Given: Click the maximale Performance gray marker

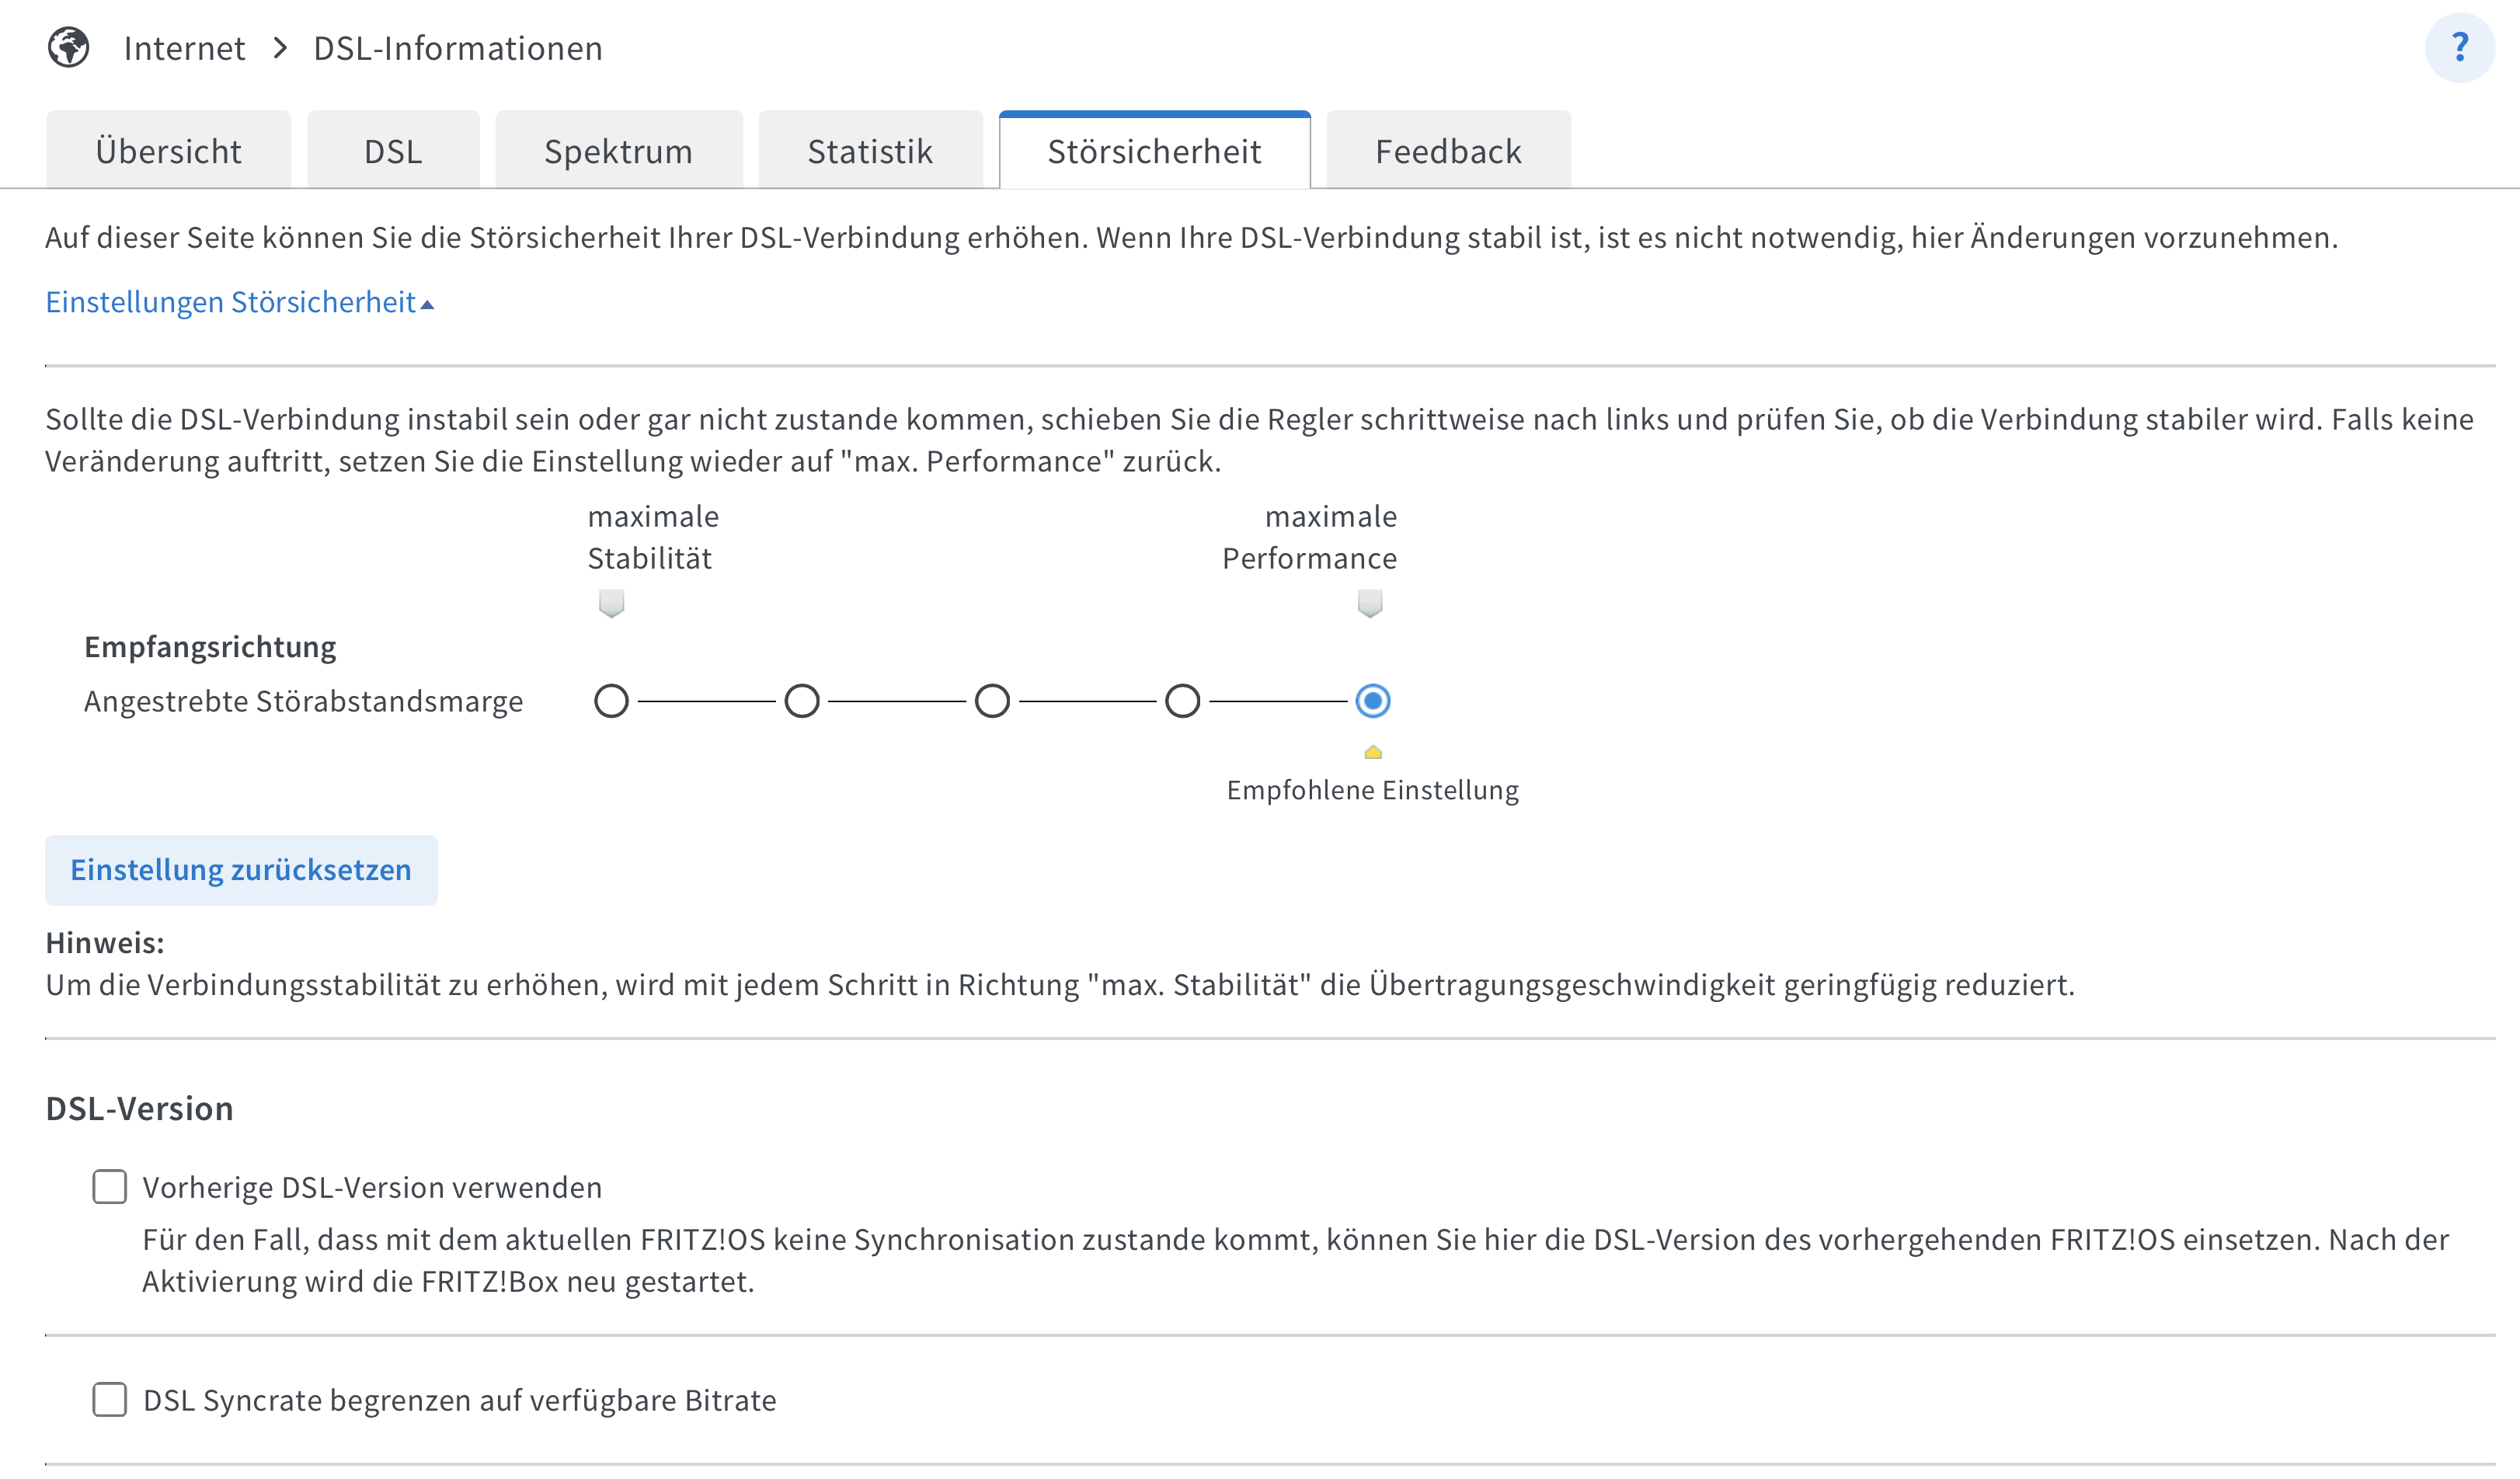Looking at the screenshot, I should click(x=1369, y=603).
